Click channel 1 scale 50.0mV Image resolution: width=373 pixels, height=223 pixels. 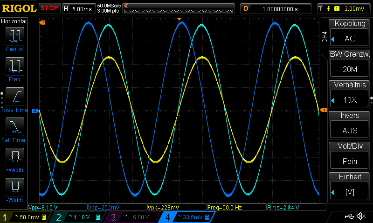pyautogui.click(x=29, y=217)
